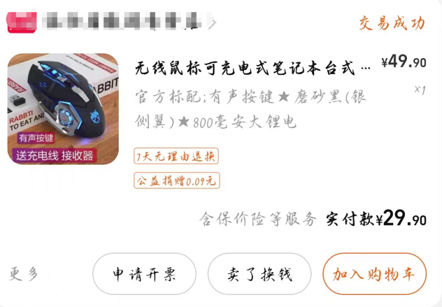Tap the 7天无理由退换 tag
This screenshot has height=307, width=442.
point(176,156)
